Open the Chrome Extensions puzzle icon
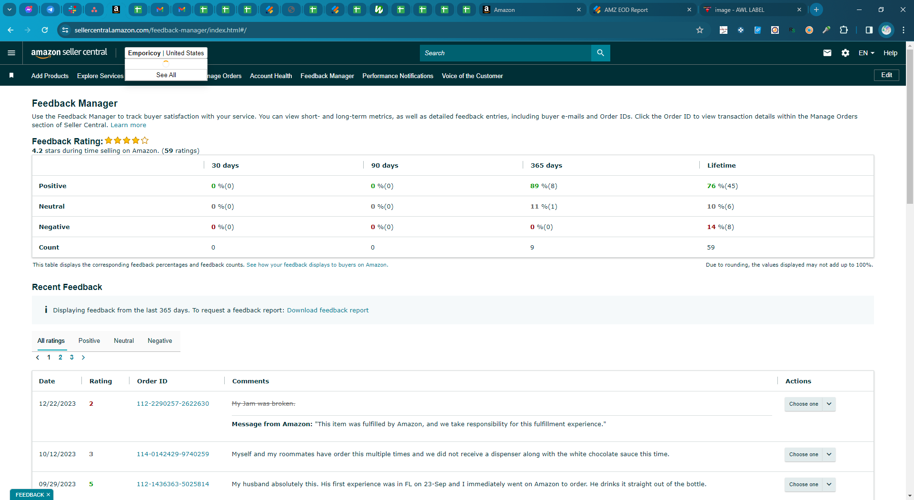 tap(844, 30)
